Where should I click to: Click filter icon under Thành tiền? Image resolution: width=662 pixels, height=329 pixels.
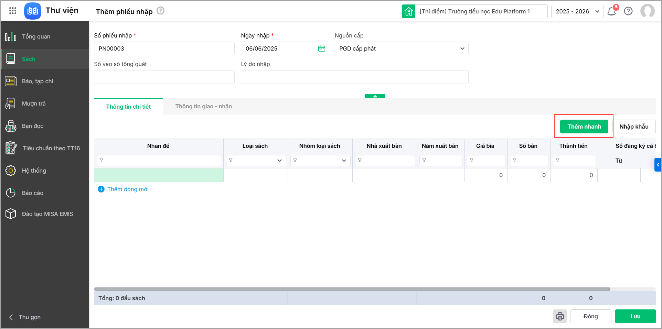coord(558,161)
